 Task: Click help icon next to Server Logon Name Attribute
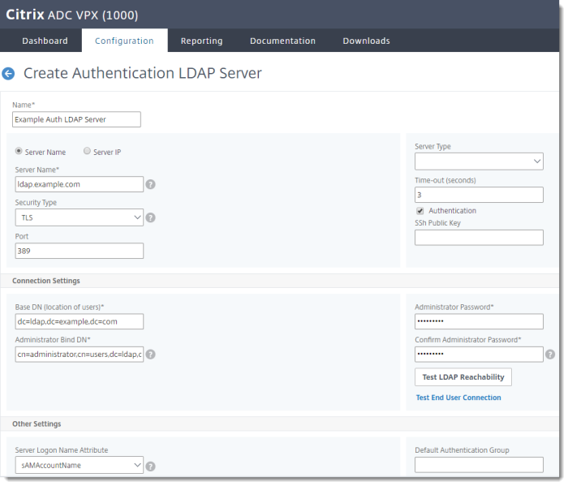coord(150,466)
